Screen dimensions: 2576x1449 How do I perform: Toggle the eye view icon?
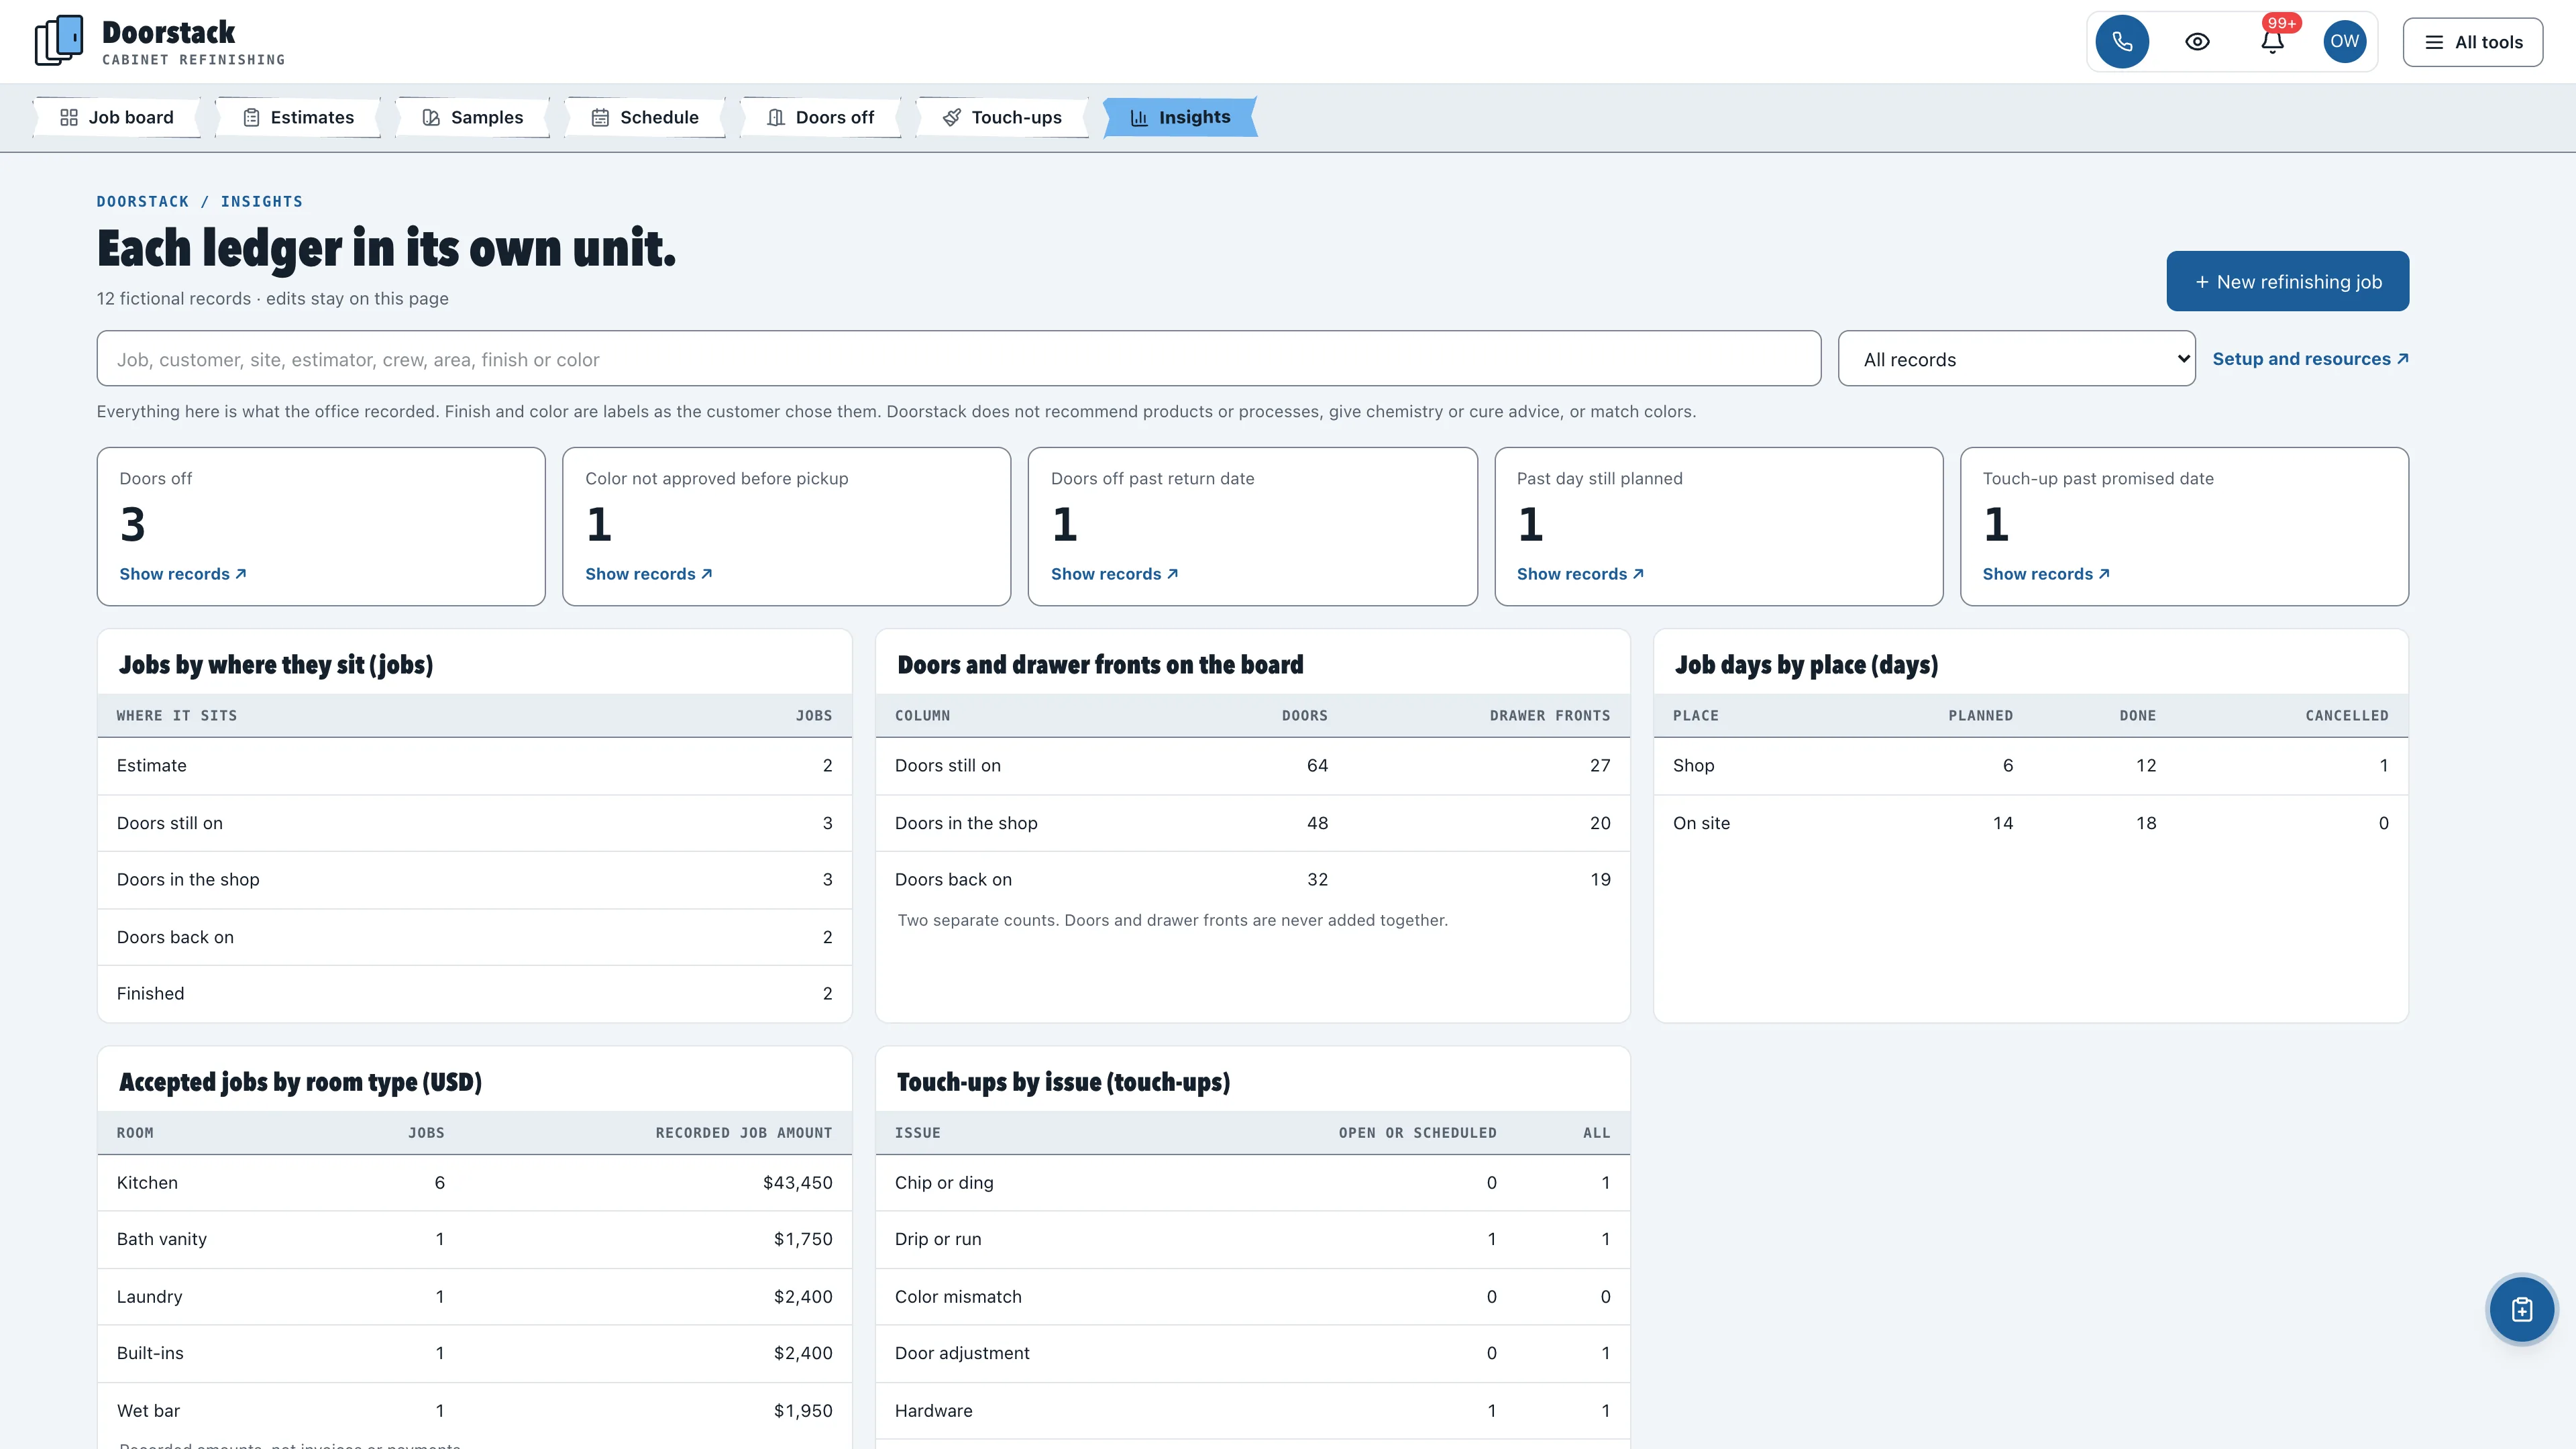point(2197,42)
